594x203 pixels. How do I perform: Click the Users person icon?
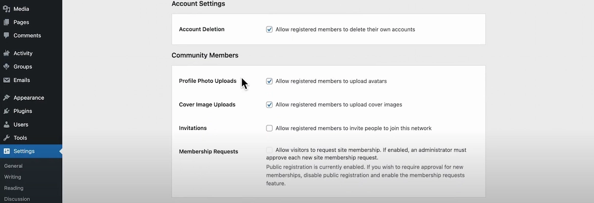point(7,124)
